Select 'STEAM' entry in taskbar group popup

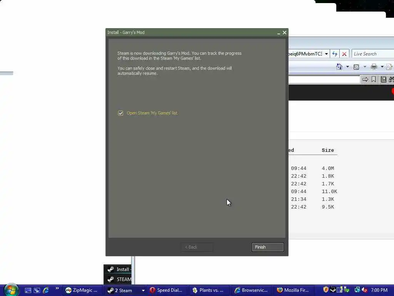point(118,279)
